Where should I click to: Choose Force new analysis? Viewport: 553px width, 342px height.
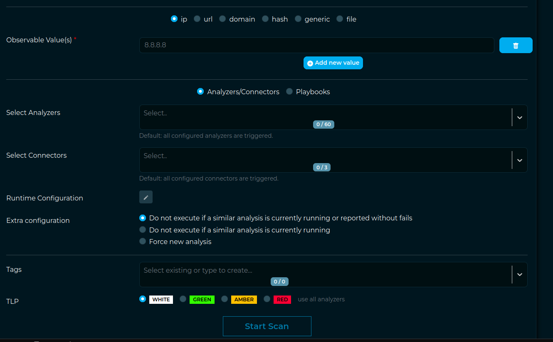[143, 241]
